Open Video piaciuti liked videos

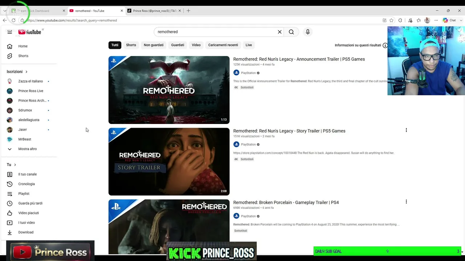(29, 213)
